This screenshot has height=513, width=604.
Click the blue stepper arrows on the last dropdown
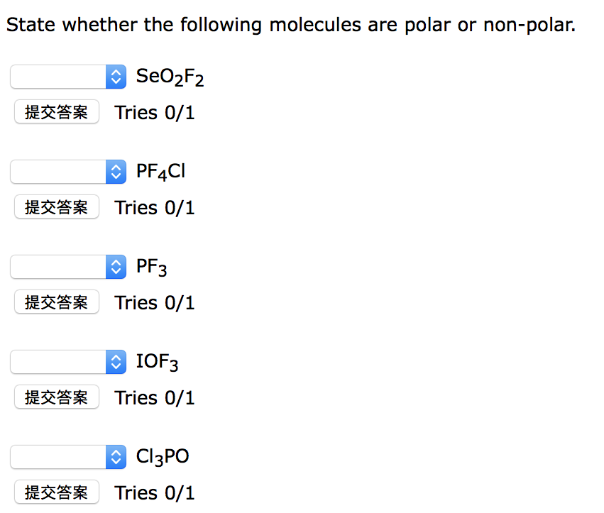tap(115, 457)
